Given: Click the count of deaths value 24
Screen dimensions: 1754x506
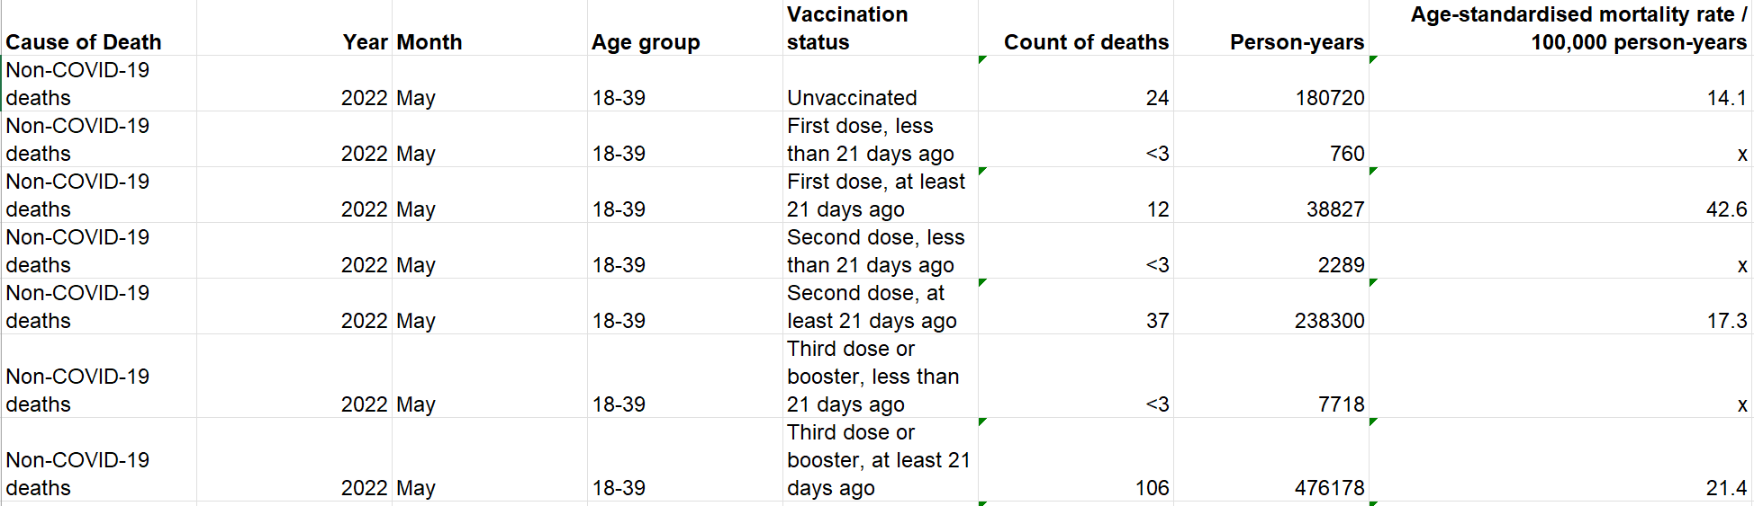Looking at the screenshot, I should coord(1076,84).
